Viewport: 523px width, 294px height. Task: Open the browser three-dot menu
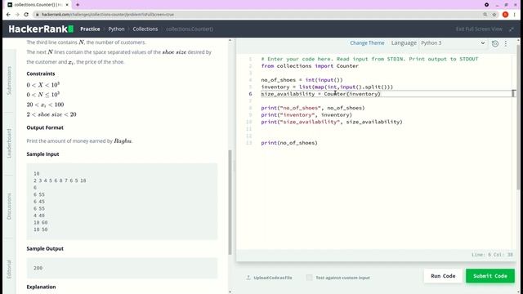(x=515, y=15)
